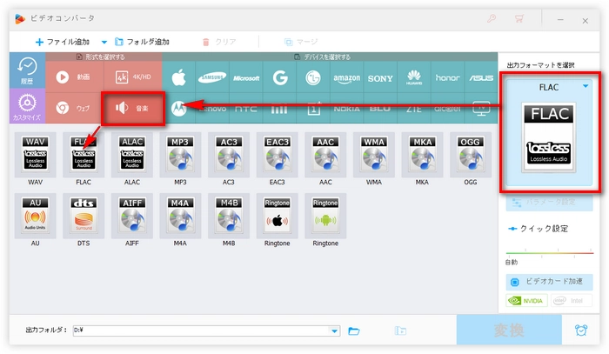
Task: Click the Apple device brand icon
Action: click(x=179, y=77)
